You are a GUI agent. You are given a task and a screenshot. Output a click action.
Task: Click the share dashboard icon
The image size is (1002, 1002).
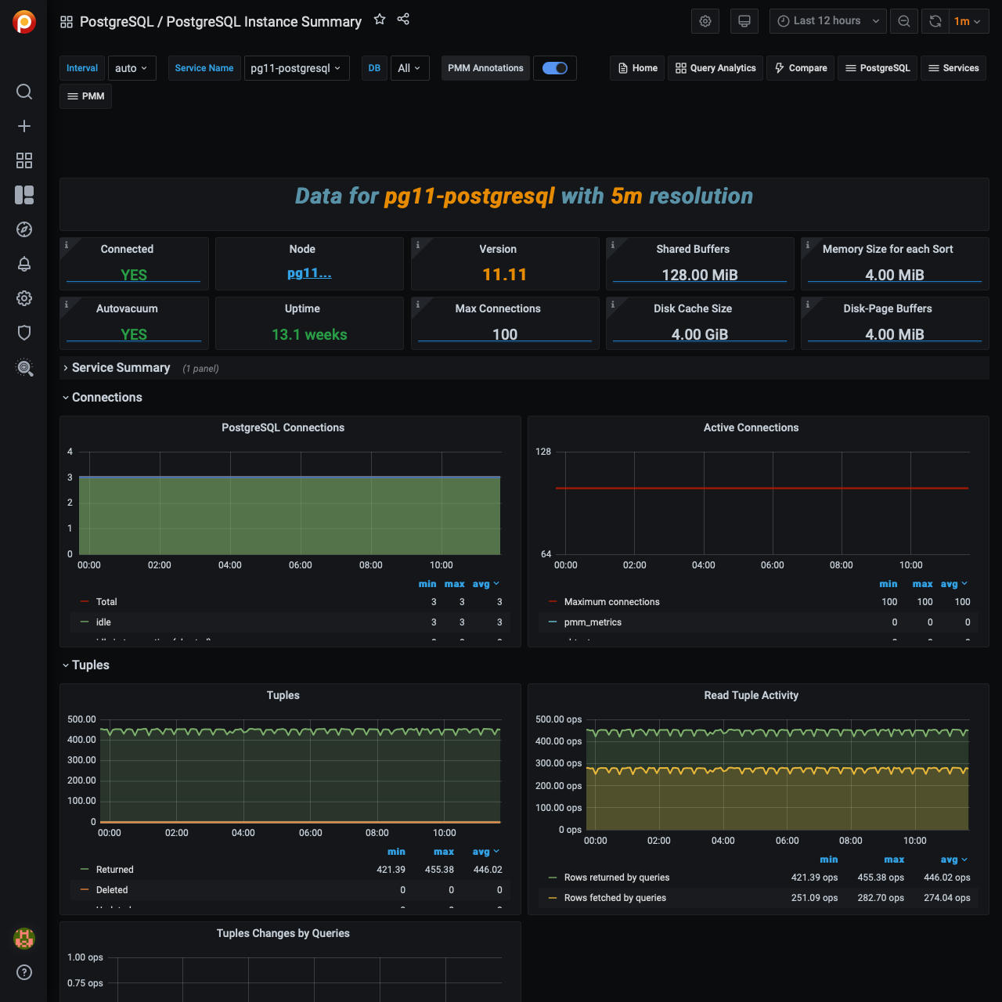coord(403,20)
